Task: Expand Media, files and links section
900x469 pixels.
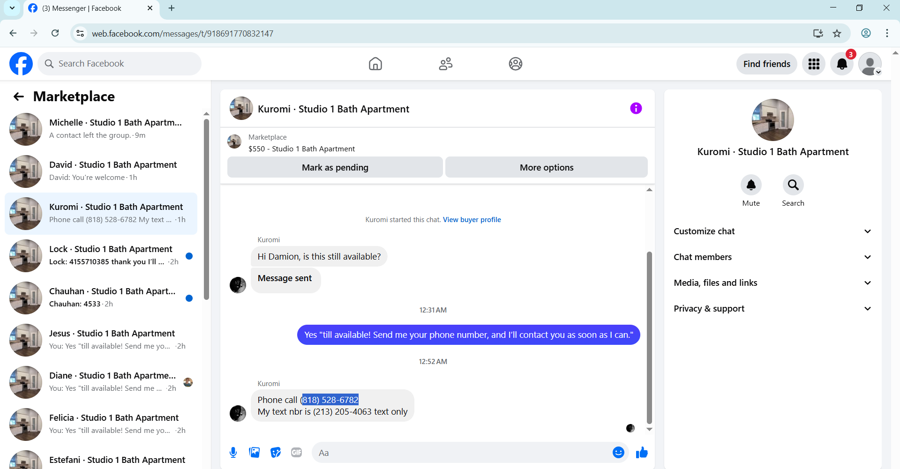Action: click(773, 283)
